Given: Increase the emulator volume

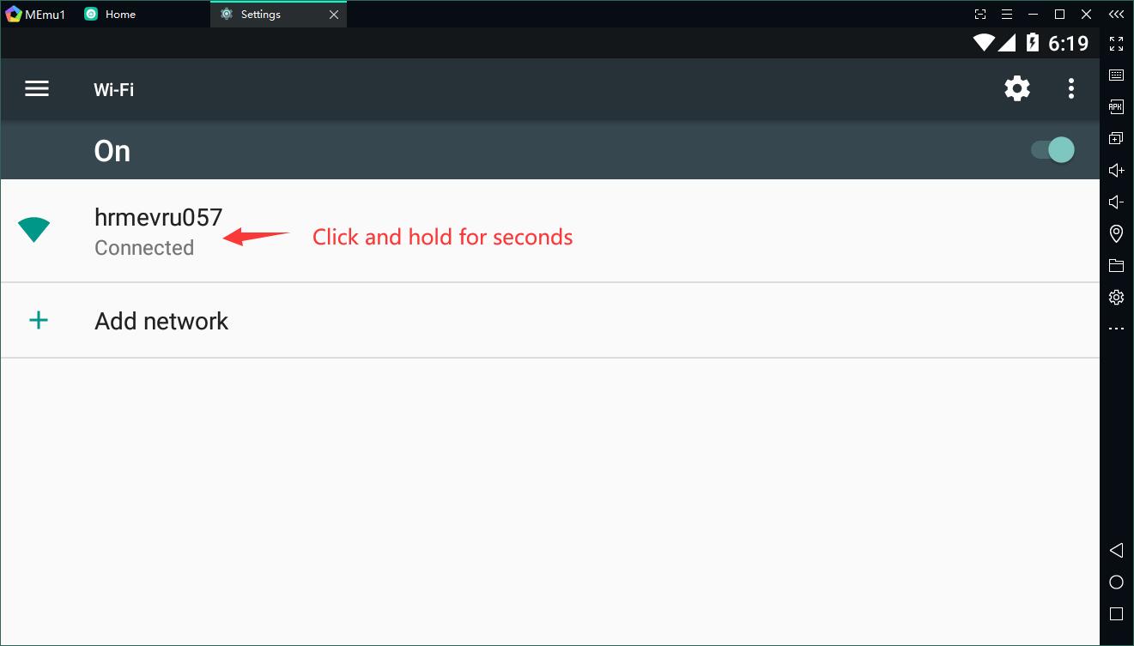Looking at the screenshot, I should point(1116,171).
